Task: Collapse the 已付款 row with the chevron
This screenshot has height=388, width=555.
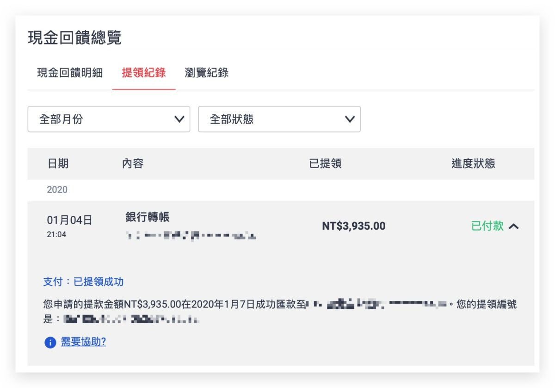Action: point(514,226)
